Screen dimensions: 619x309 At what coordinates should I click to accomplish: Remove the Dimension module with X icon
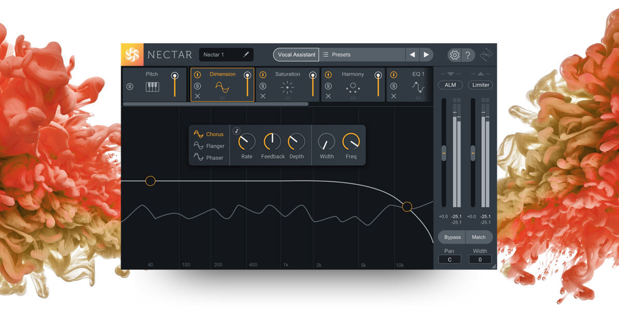197,96
